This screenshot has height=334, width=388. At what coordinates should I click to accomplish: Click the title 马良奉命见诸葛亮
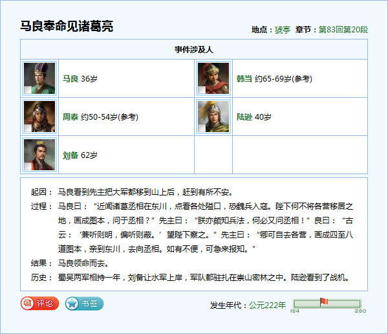click(67, 26)
